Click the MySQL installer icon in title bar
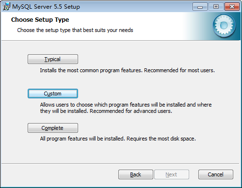Viewport: 242px width, 188px height. 7,7
